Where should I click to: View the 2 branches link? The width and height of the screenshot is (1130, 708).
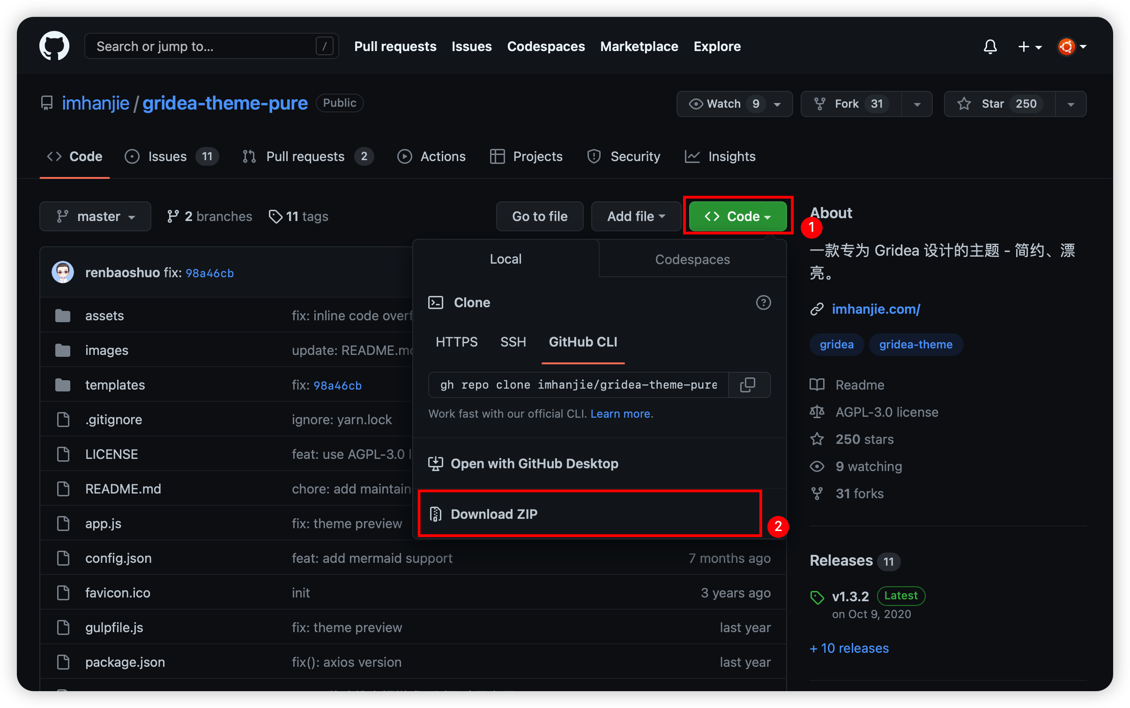tap(209, 216)
